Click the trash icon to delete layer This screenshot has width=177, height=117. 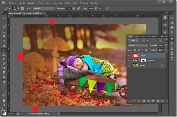pos(163,100)
